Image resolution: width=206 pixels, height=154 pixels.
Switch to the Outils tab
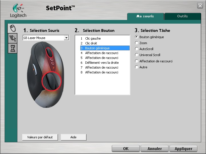pos(183,16)
